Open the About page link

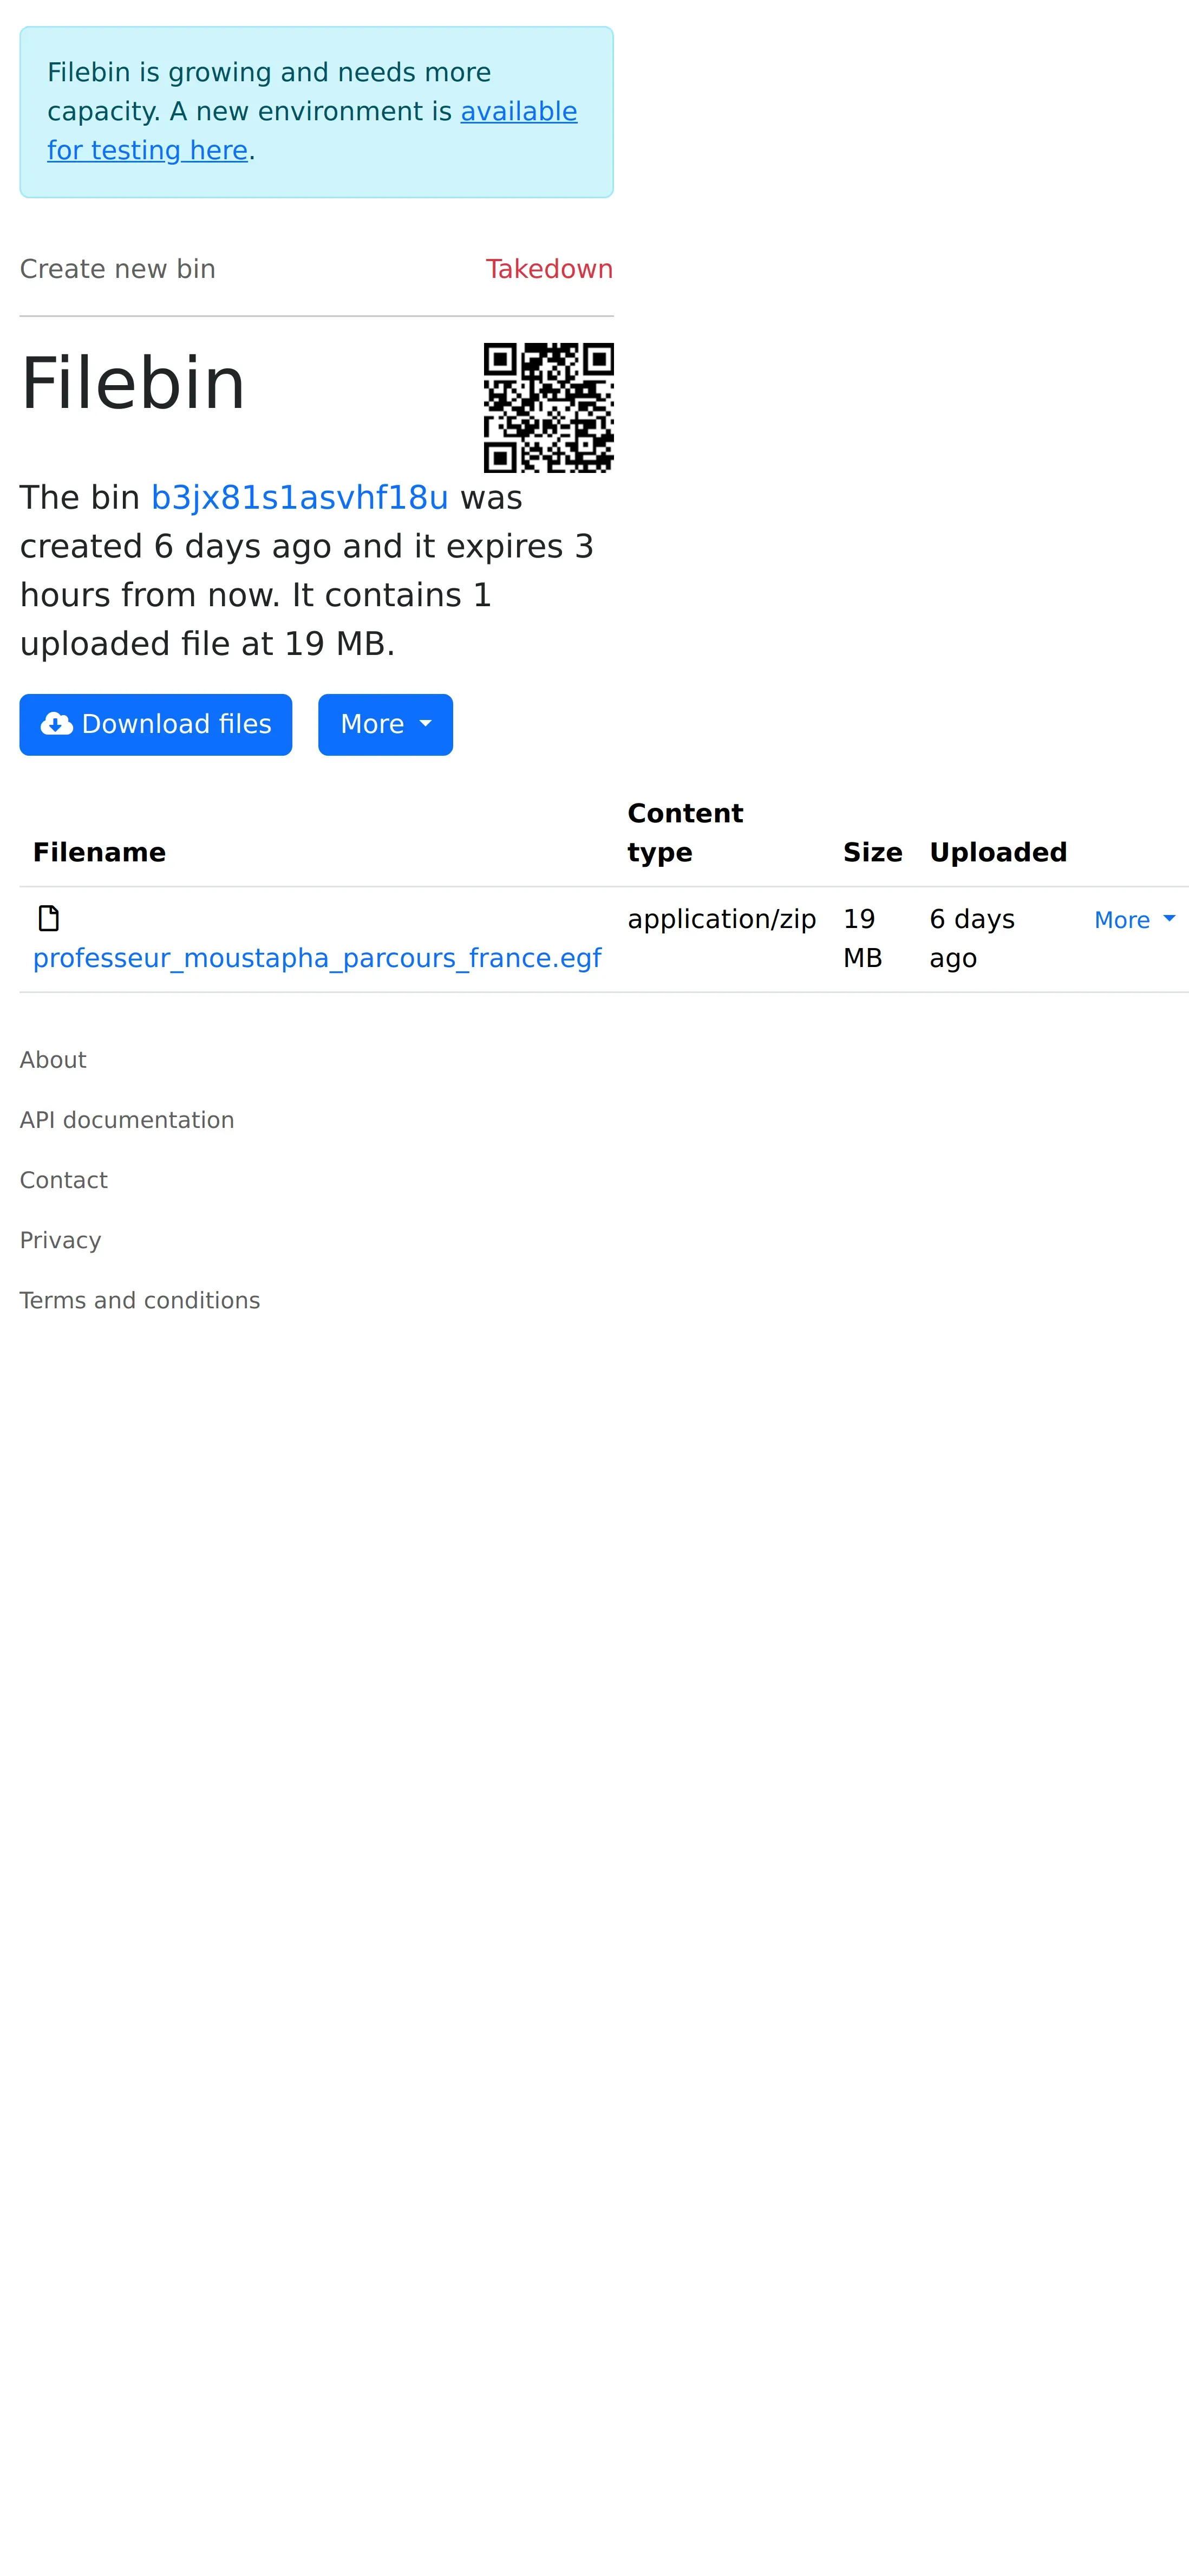point(53,1060)
